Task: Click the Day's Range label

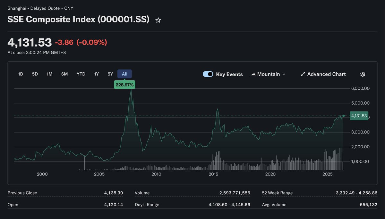Action: [147, 205]
